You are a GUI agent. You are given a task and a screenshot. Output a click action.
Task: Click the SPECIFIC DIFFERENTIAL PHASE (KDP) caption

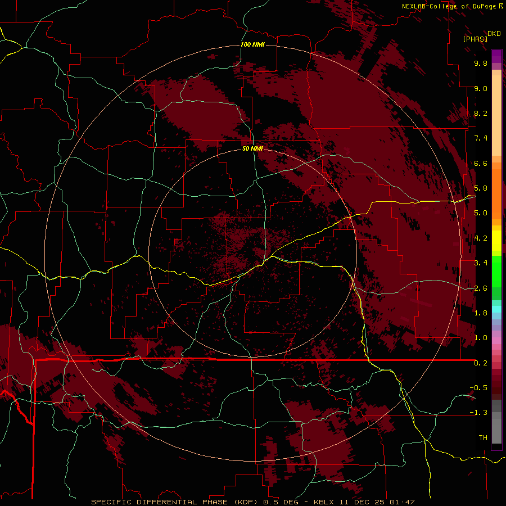pyautogui.click(x=175, y=502)
